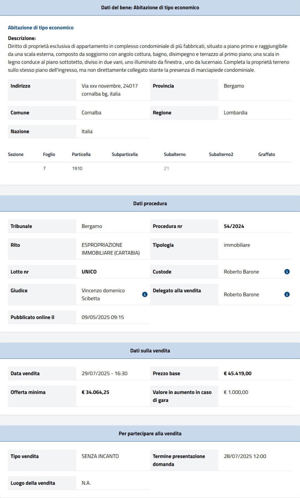The height and width of the screenshot is (498, 300).
Task: Click the 'Subalterno2' column header
Action: click(x=221, y=154)
